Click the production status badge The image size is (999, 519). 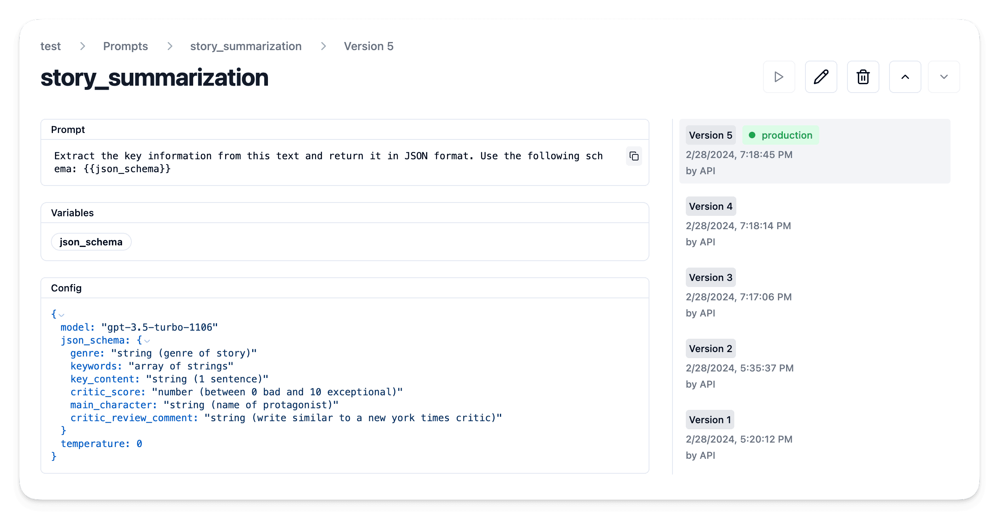780,135
